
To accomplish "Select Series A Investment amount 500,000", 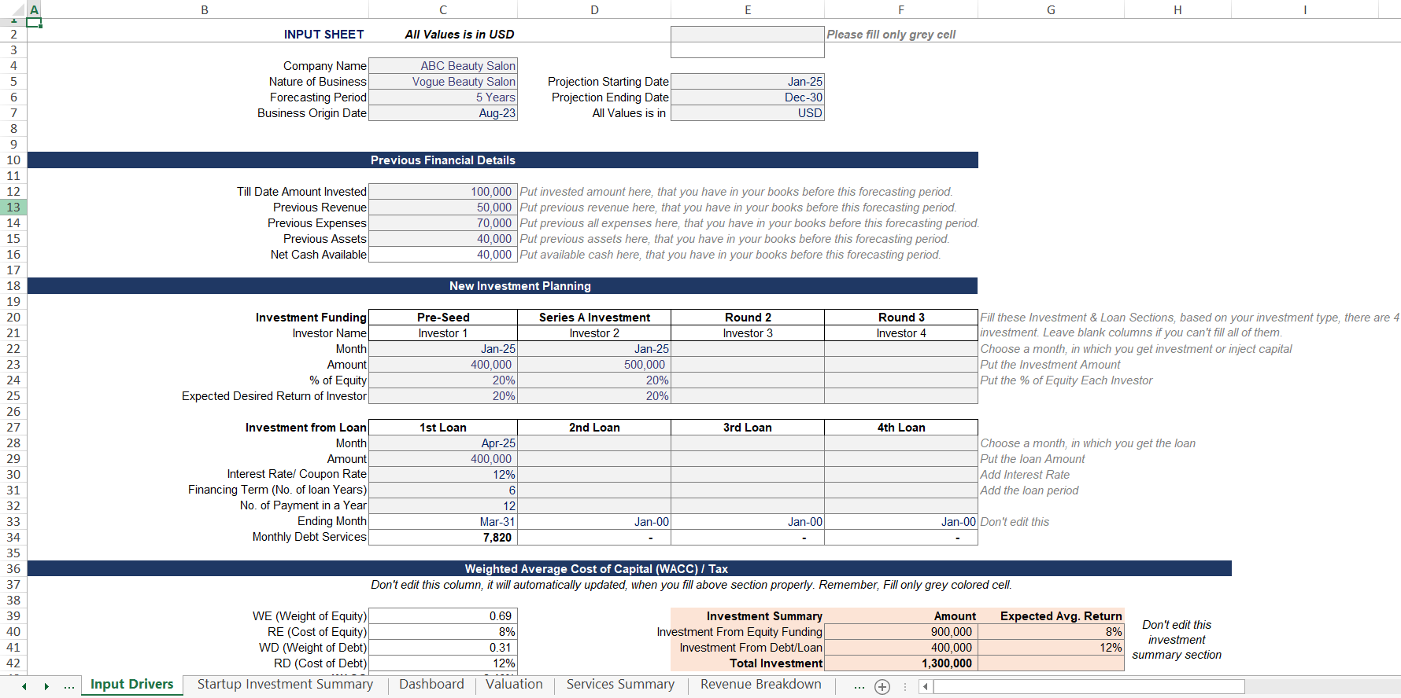I will (x=594, y=365).
